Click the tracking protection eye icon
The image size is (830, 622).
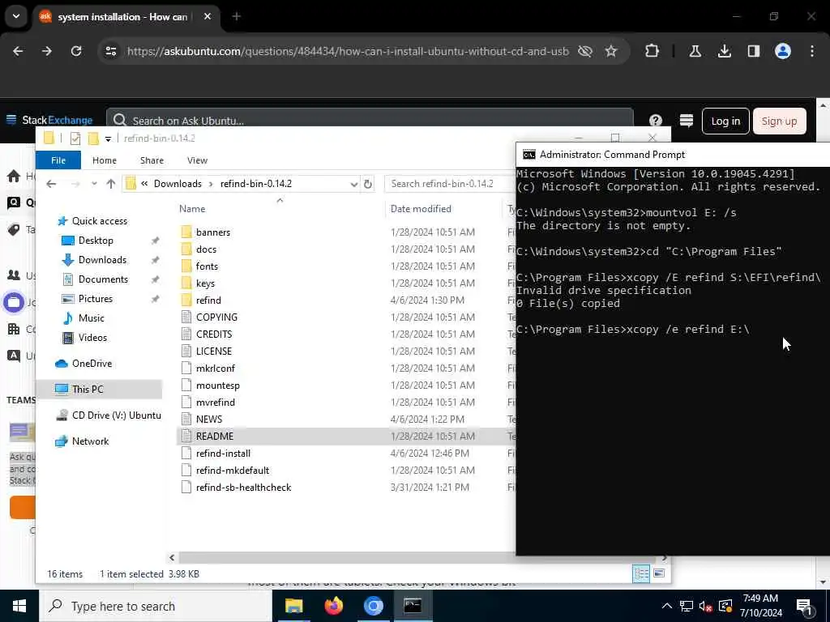pyautogui.click(x=584, y=51)
